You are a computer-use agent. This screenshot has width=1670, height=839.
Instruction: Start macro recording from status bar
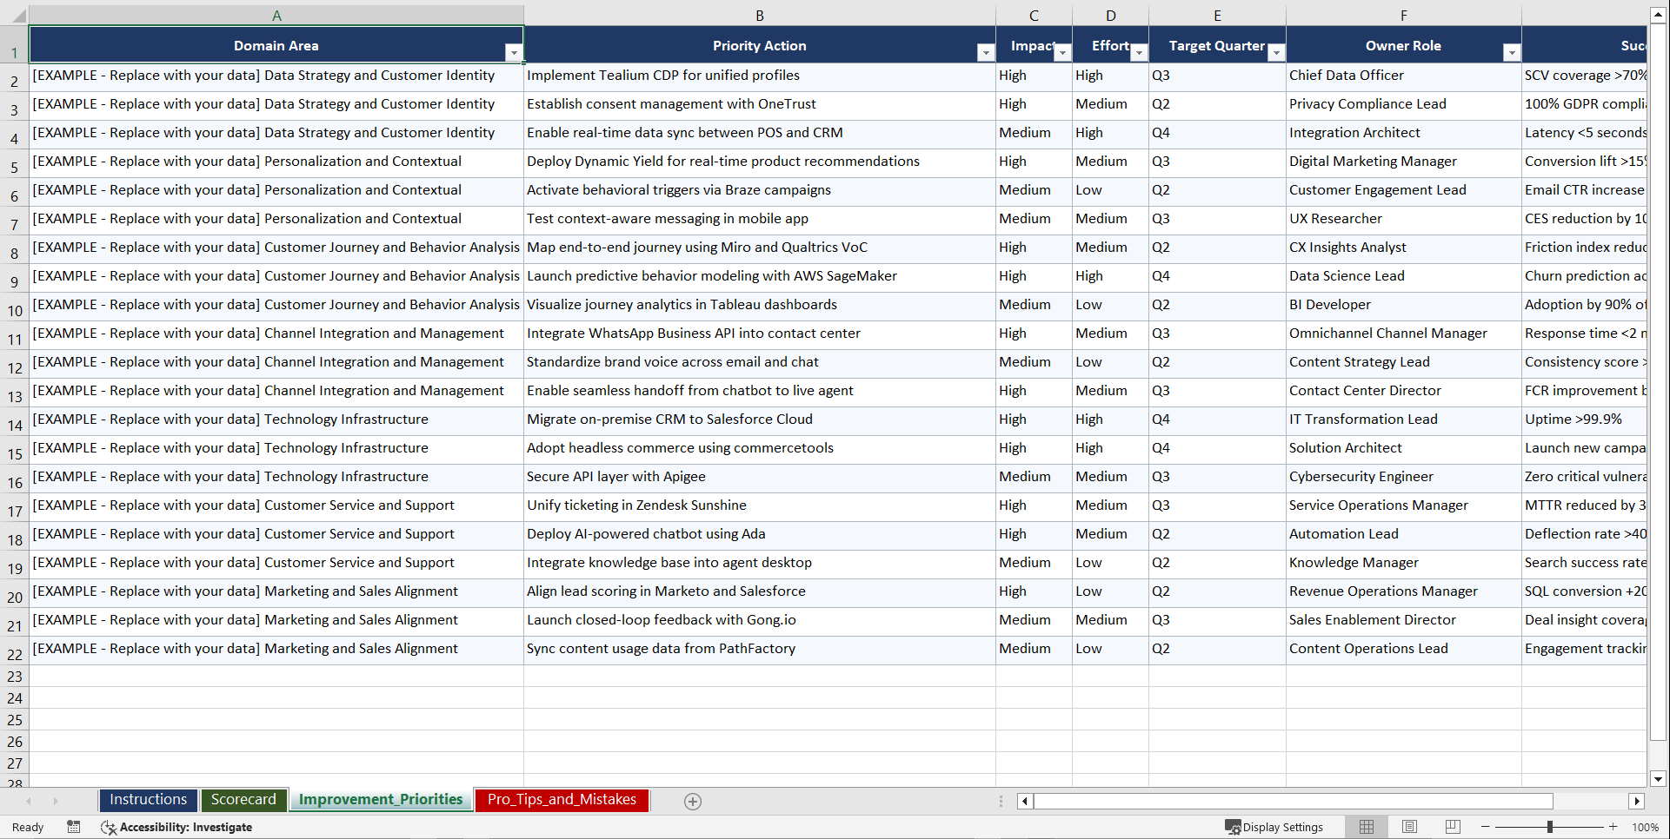tap(74, 827)
